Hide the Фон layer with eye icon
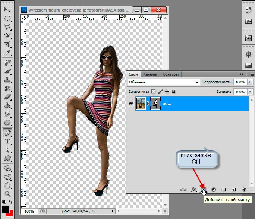Image resolution: width=255 pixels, height=219 pixels. 131,104
